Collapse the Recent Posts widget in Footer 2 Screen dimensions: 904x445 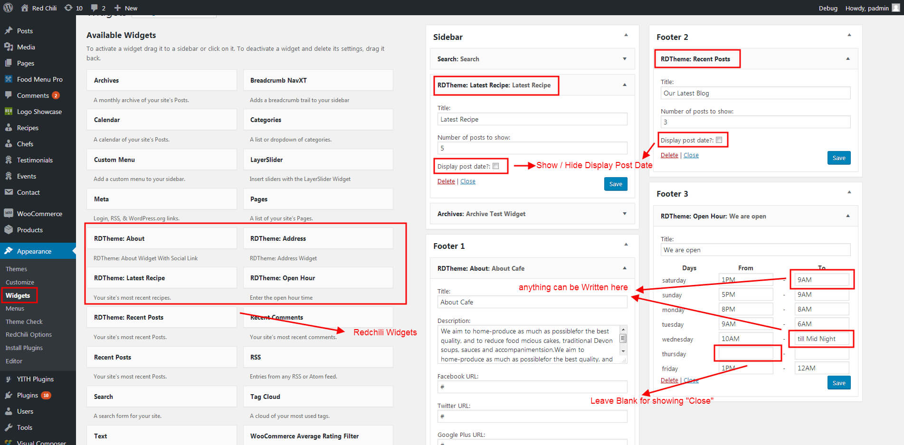click(x=848, y=59)
